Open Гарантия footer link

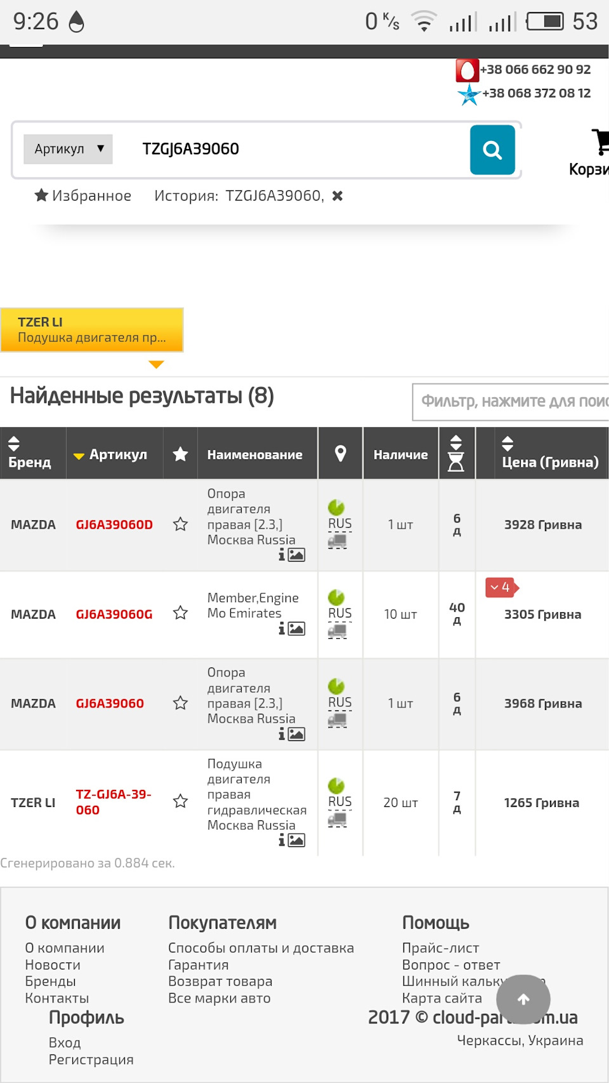click(199, 965)
